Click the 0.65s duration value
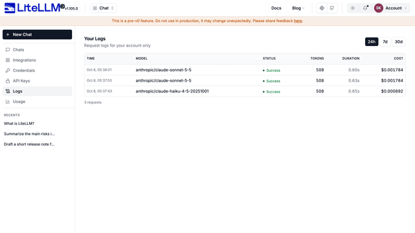Image resolution: width=415 pixels, height=233 pixels. point(354,91)
